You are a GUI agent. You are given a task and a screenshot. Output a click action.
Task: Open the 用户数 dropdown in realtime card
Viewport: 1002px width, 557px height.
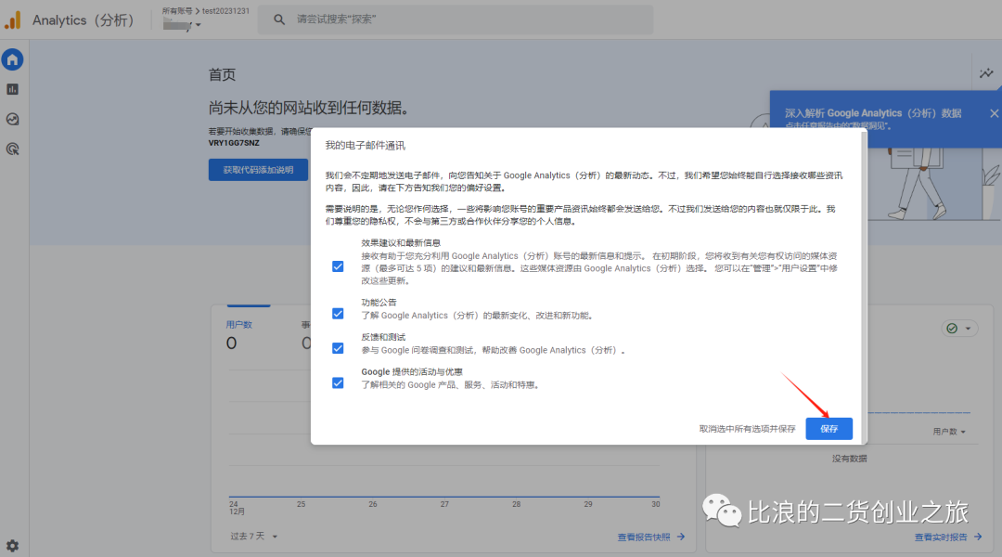[949, 432]
